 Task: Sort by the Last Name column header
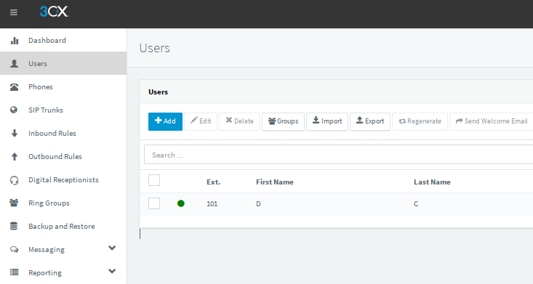tap(432, 182)
